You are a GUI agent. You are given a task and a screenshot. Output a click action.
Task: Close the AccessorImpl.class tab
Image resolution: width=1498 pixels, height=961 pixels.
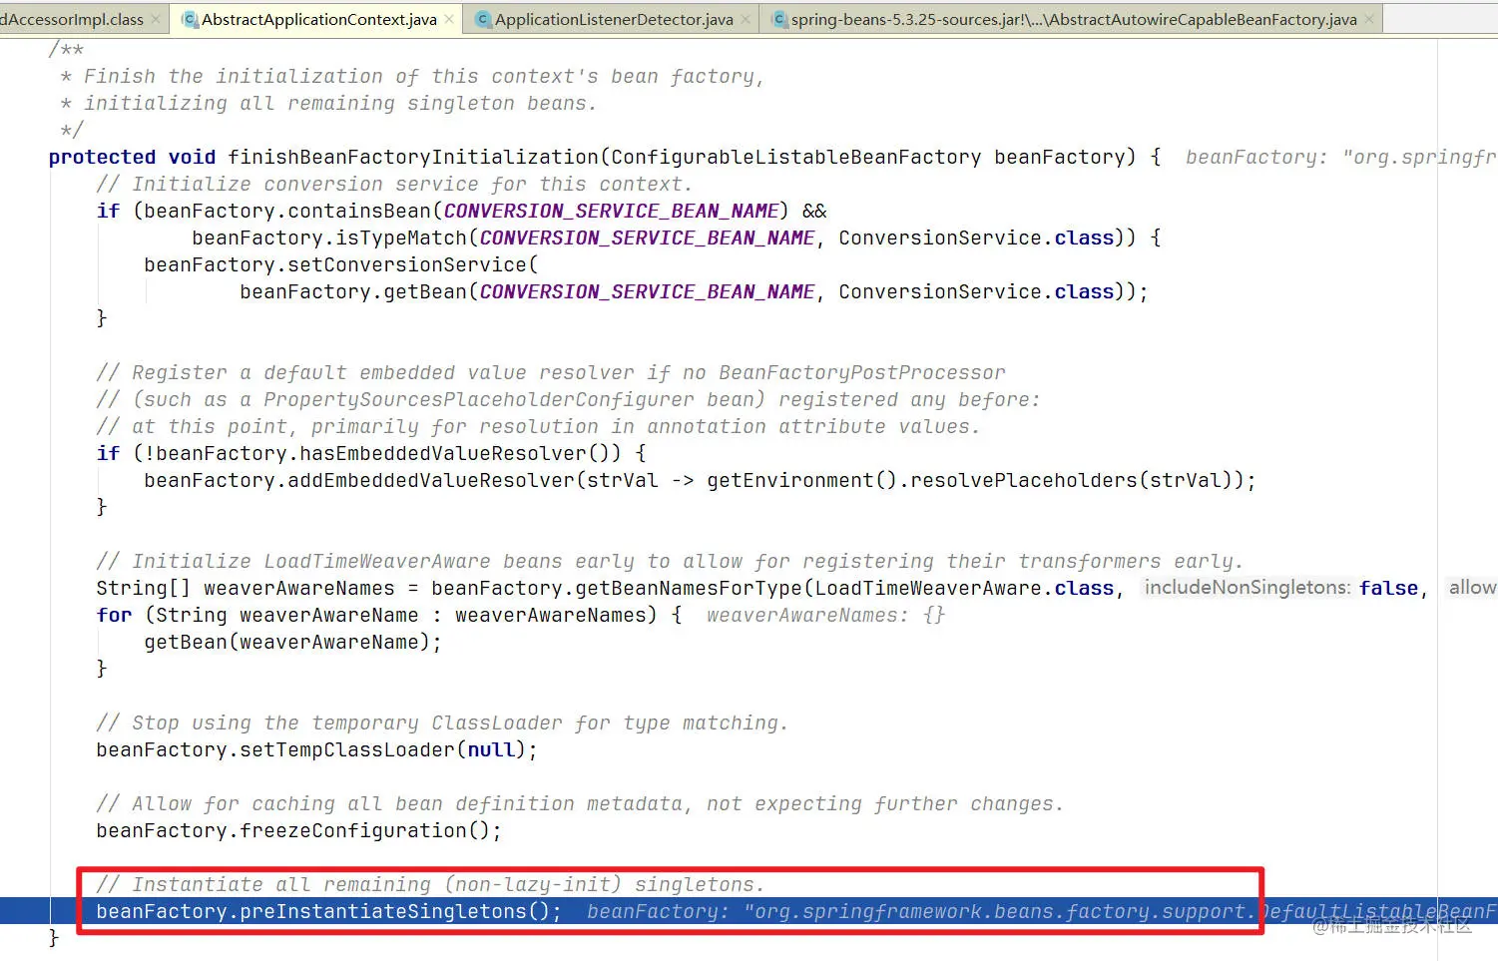click(156, 20)
